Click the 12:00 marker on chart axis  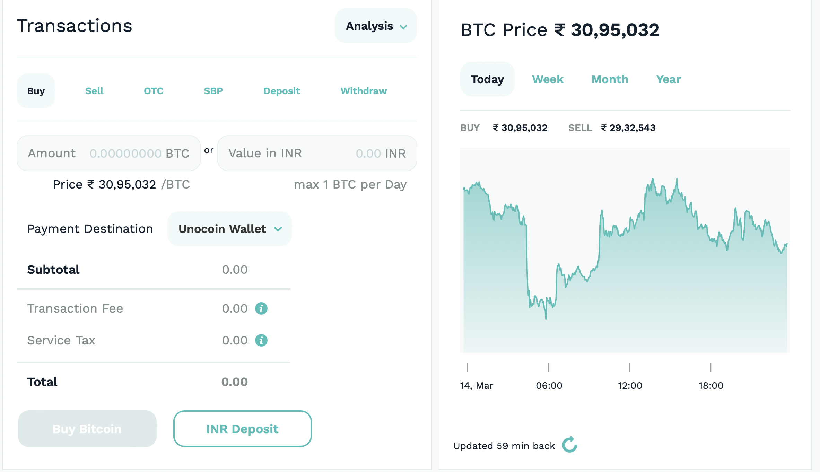[x=630, y=385]
